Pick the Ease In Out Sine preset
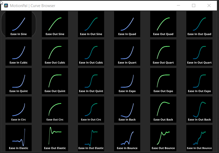This screenshot has height=153, width=219. pyautogui.click(x=91, y=24)
